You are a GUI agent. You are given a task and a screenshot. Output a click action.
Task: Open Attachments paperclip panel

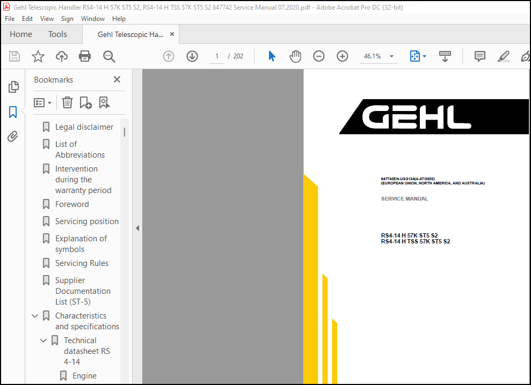(13, 136)
